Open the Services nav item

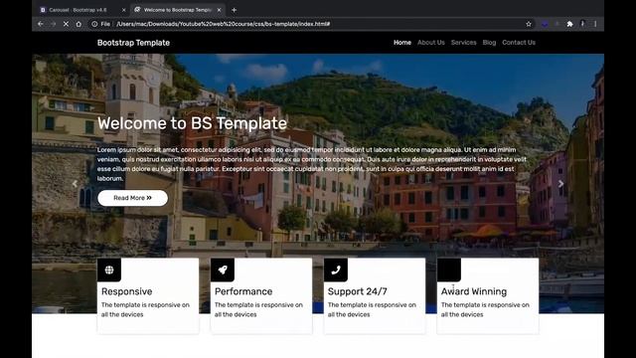point(464,42)
